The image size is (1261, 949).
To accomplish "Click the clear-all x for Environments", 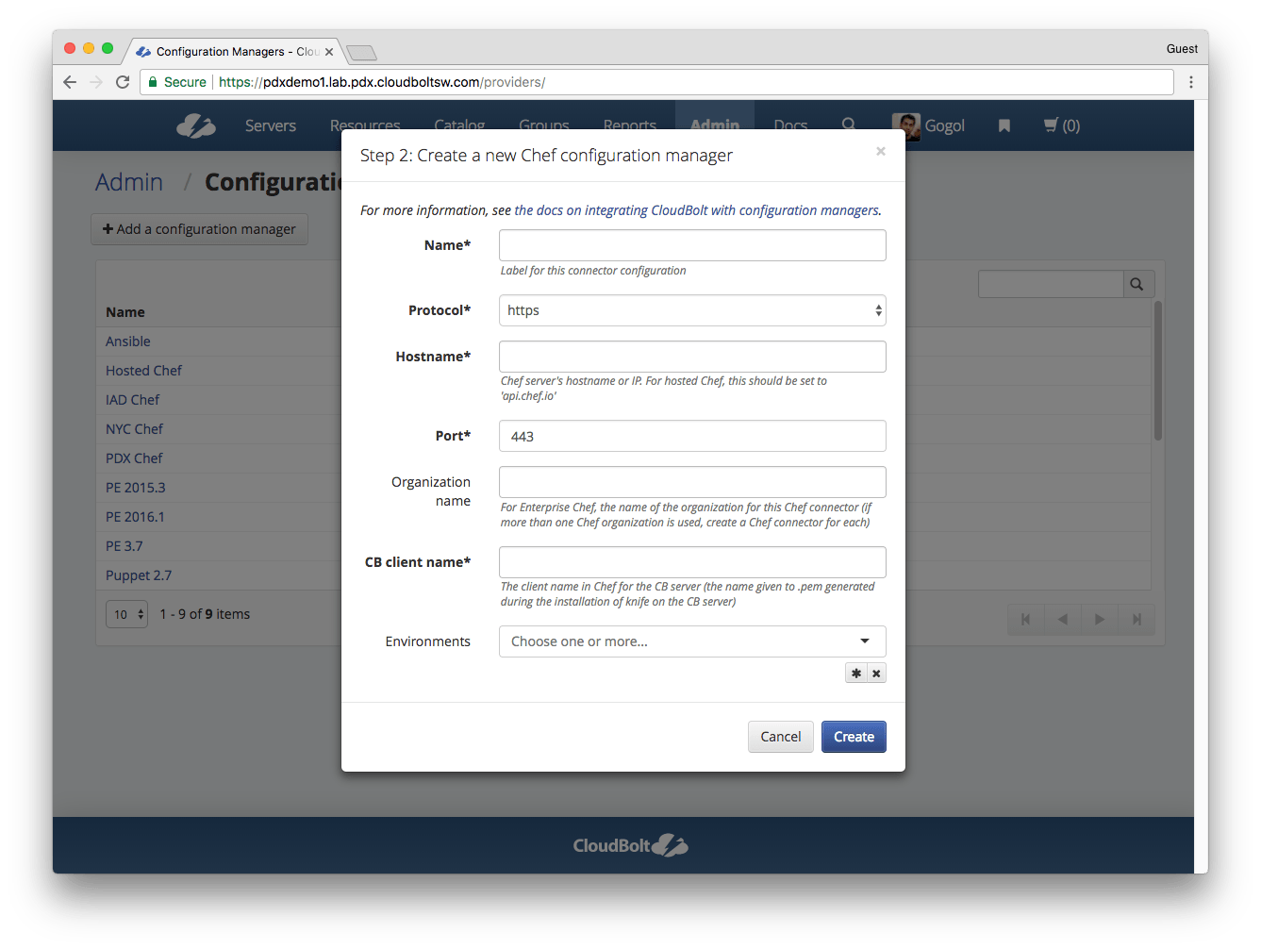I will 876,674.
